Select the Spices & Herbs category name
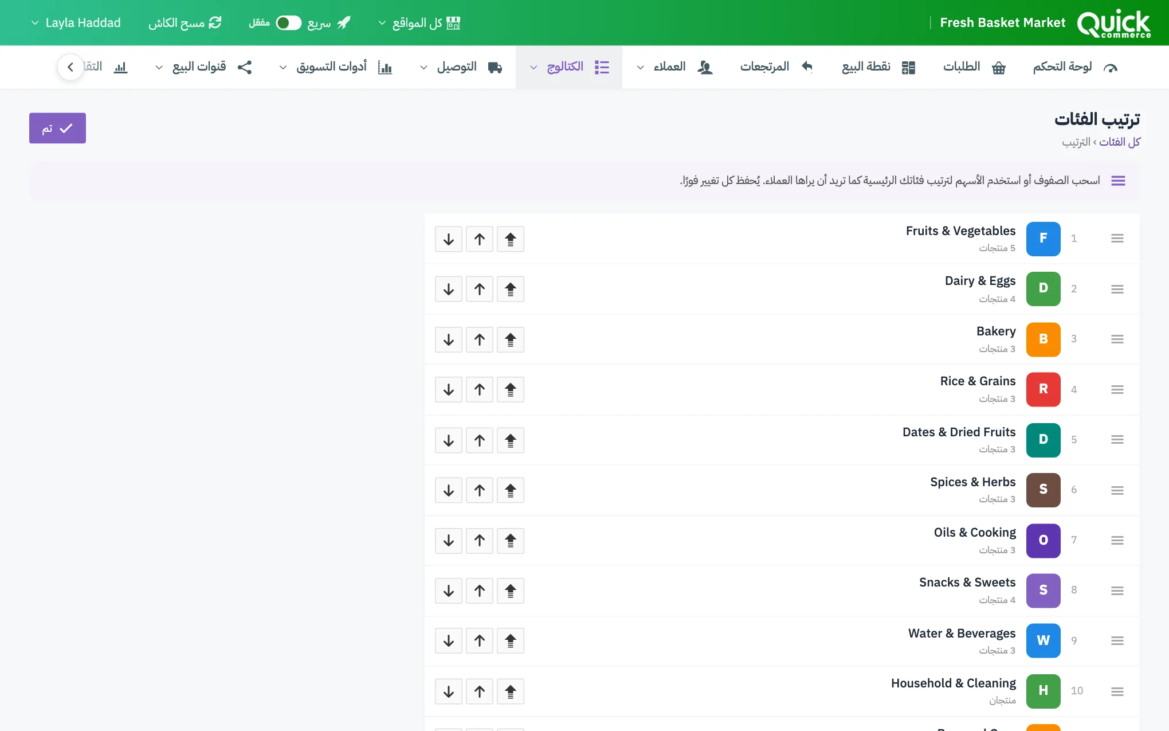 (x=972, y=482)
